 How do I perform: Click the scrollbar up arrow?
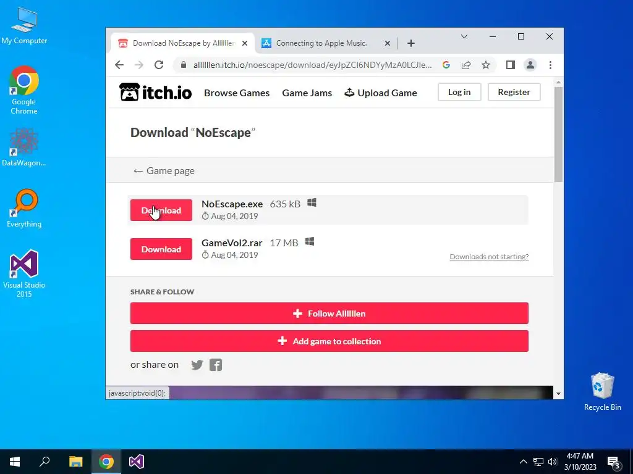click(x=558, y=82)
